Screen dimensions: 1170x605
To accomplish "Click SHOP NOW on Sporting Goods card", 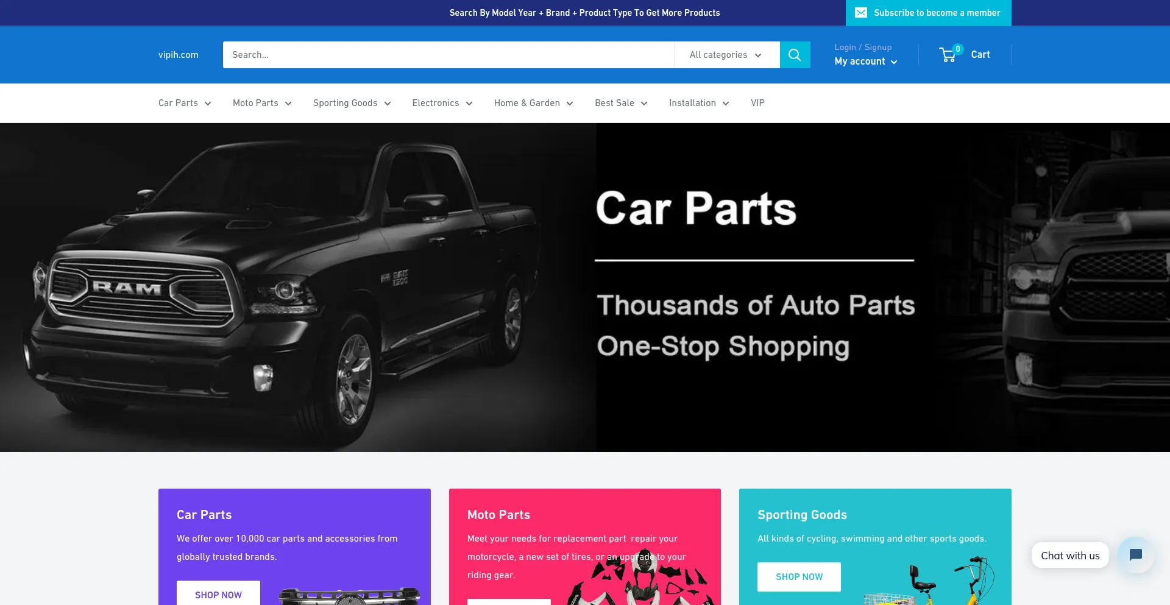I will pos(799,577).
